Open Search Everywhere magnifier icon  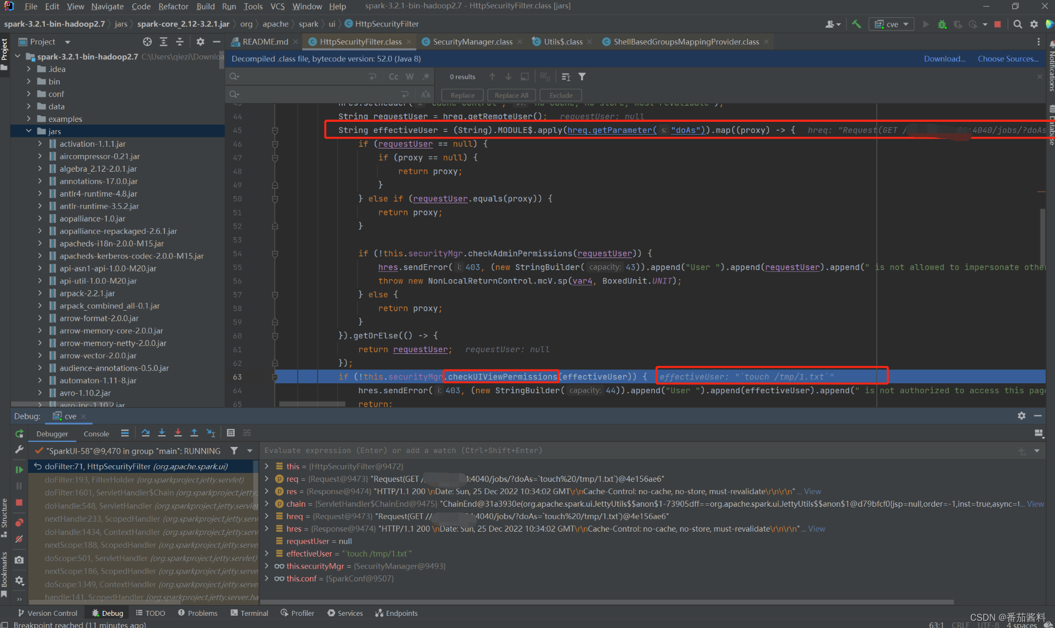coord(1017,24)
